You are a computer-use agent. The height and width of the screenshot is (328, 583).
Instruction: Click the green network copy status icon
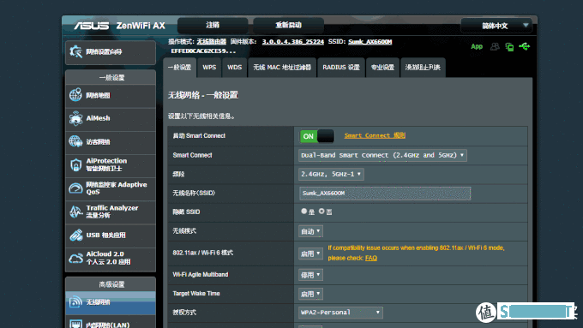509,47
